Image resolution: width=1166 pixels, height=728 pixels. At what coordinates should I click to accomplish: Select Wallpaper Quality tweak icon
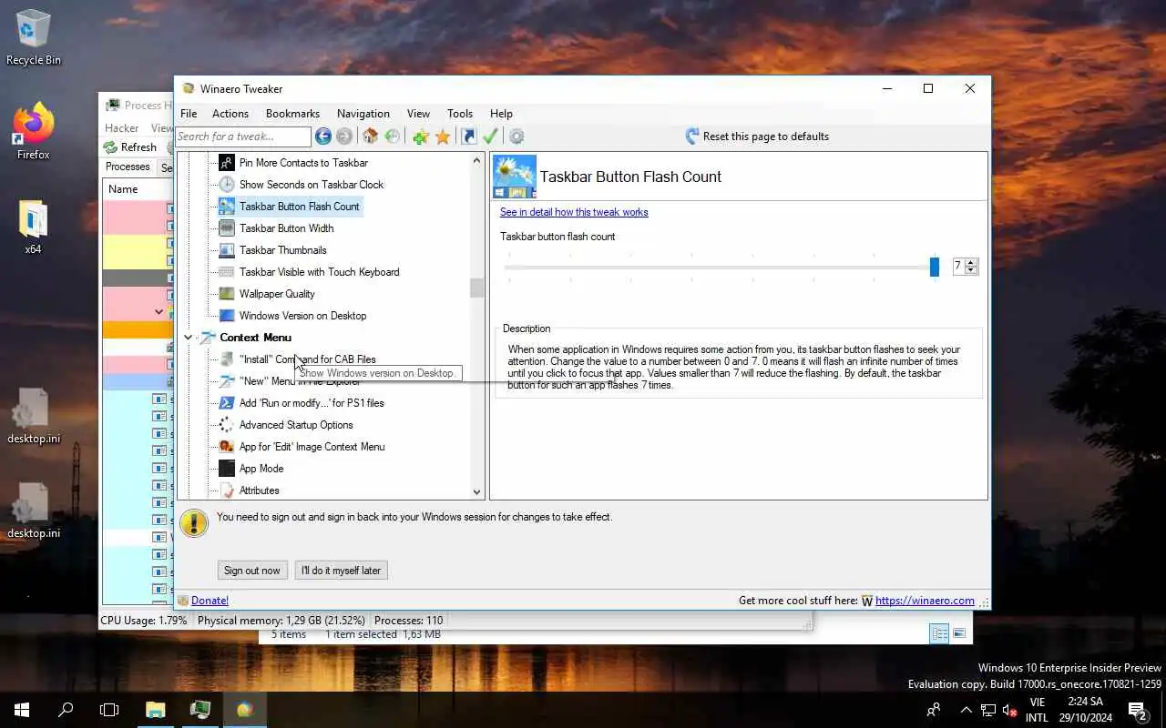pyautogui.click(x=226, y=294)
